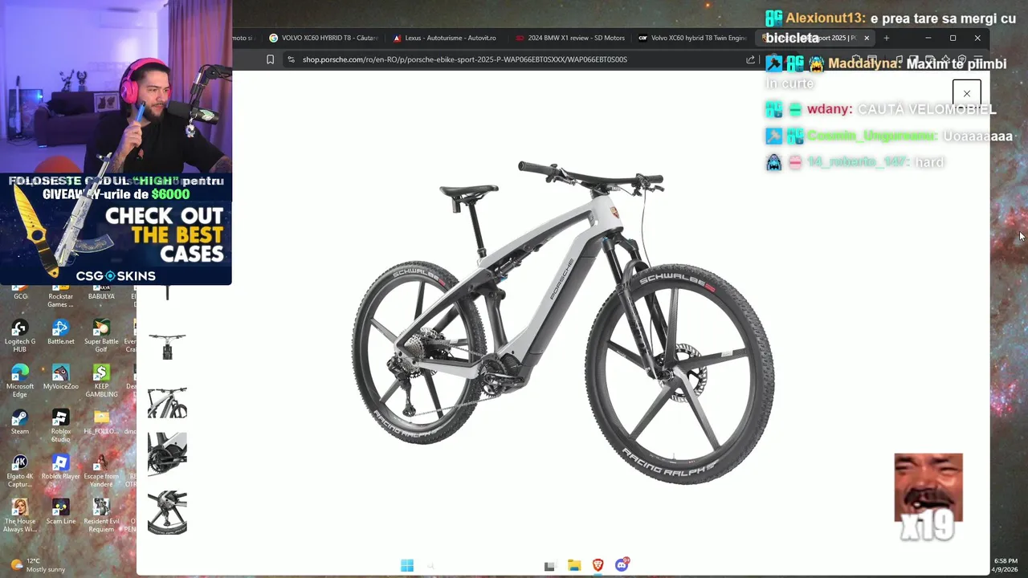Image resolution: width=1028 pixels, height=578 pixels.
Task: Click the site settings icon beside URL
Action: pos(291,59)
